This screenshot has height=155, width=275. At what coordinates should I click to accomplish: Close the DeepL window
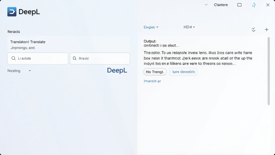[268, 5]
